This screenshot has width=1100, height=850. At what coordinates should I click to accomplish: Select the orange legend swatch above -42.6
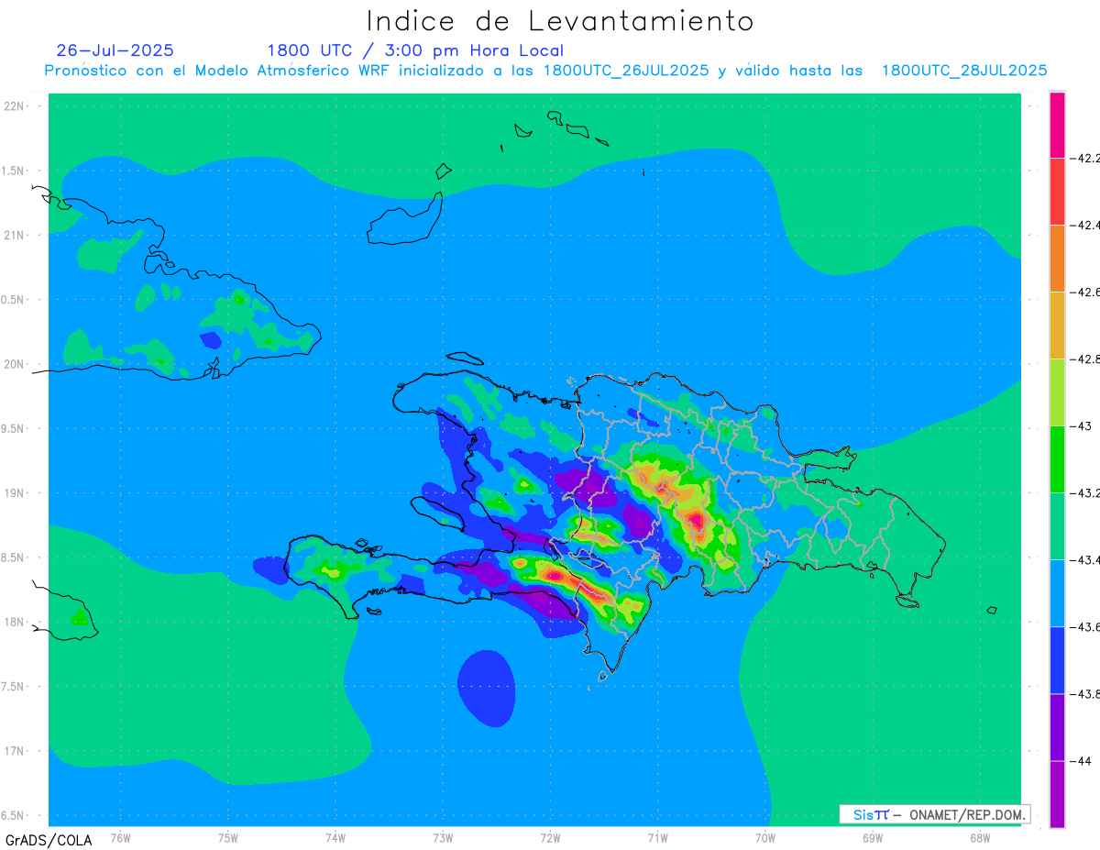click(x=1057, y=259)
